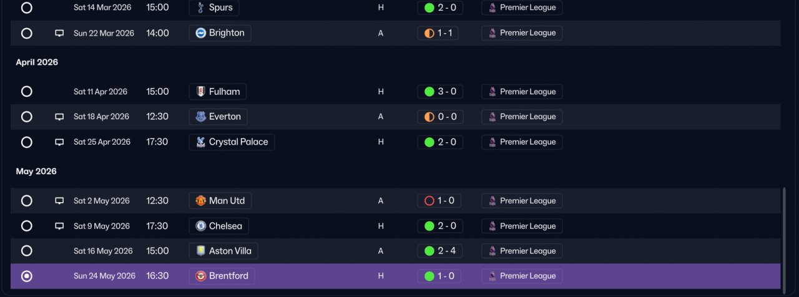Open the Everton team button
Screen dimensions: 799x297
coord(218,117)
